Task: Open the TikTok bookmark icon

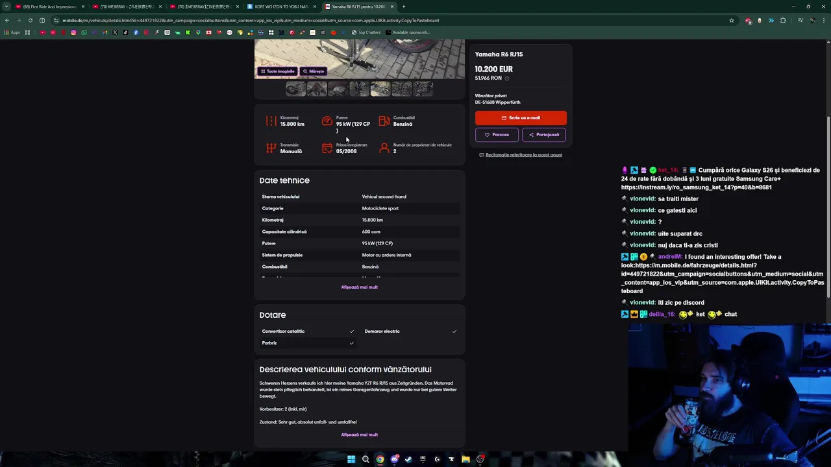Action: [x=125, y=32]
